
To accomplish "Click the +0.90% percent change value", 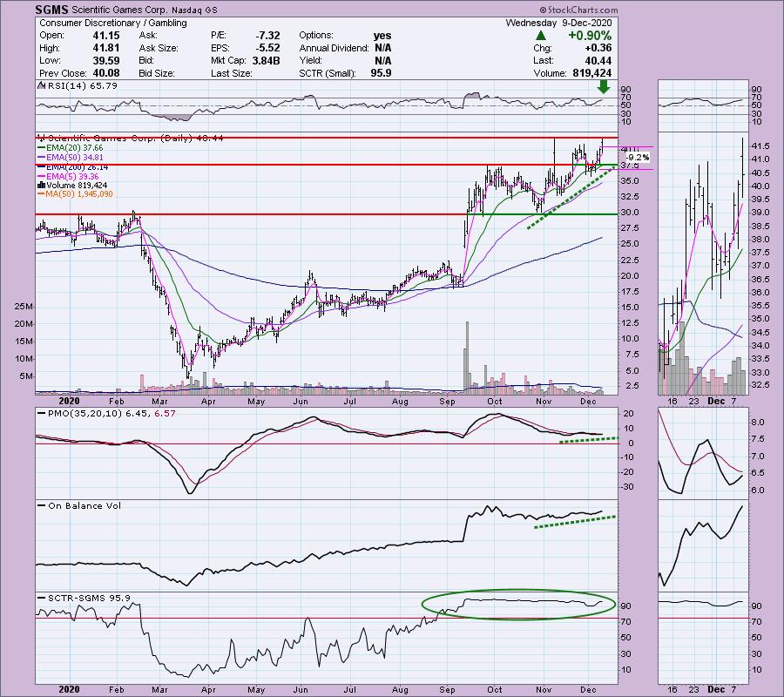I will click(590, 36).
